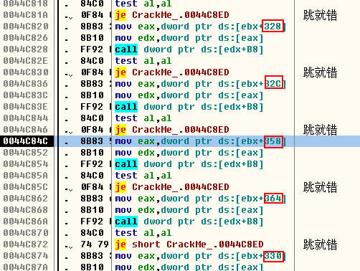Click address 0044C836 in the address column
The width and height of the screenshot is (360, 271).
pyautogui.click(x=26, y=84)
